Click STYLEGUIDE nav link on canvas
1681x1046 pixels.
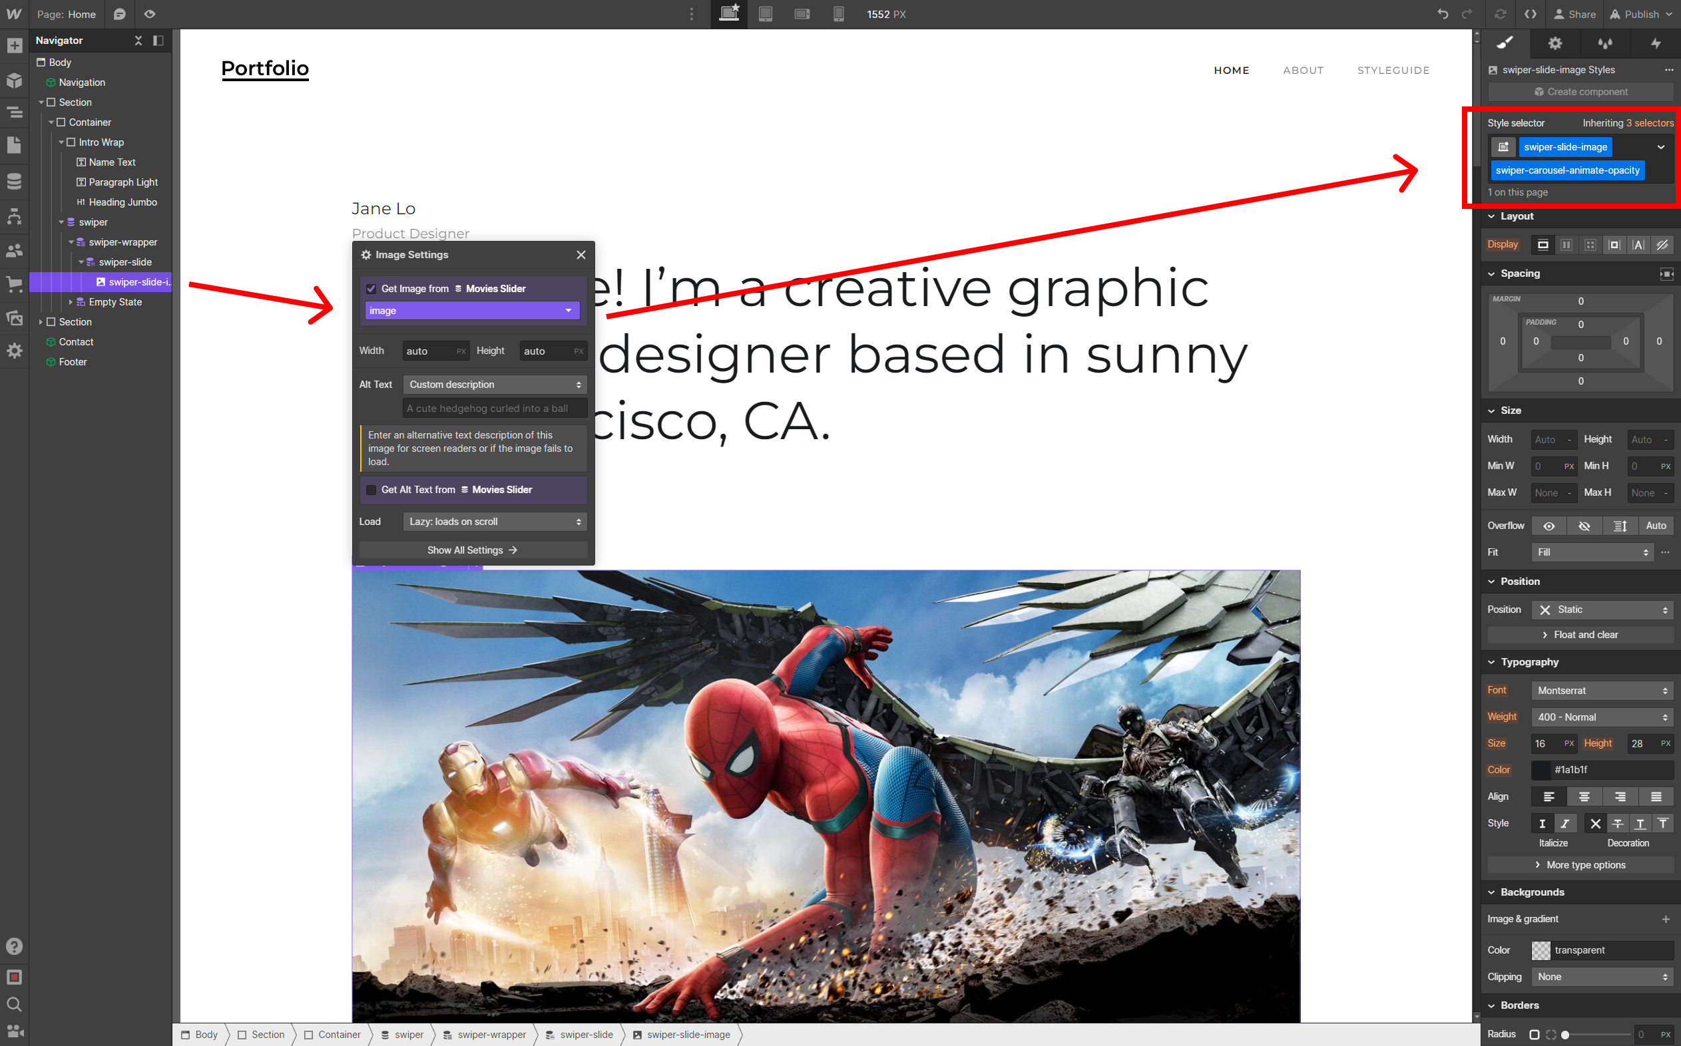(x=1394, y=71)
